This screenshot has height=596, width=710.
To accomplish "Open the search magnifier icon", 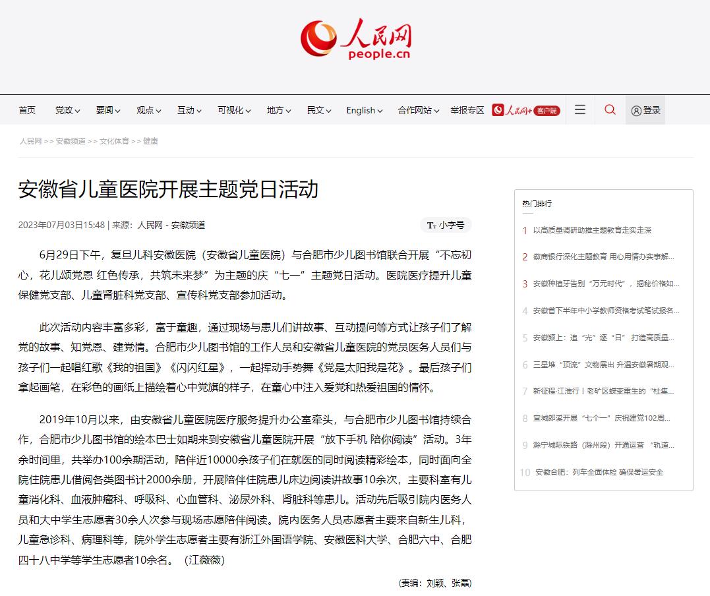I will point(610,109).
